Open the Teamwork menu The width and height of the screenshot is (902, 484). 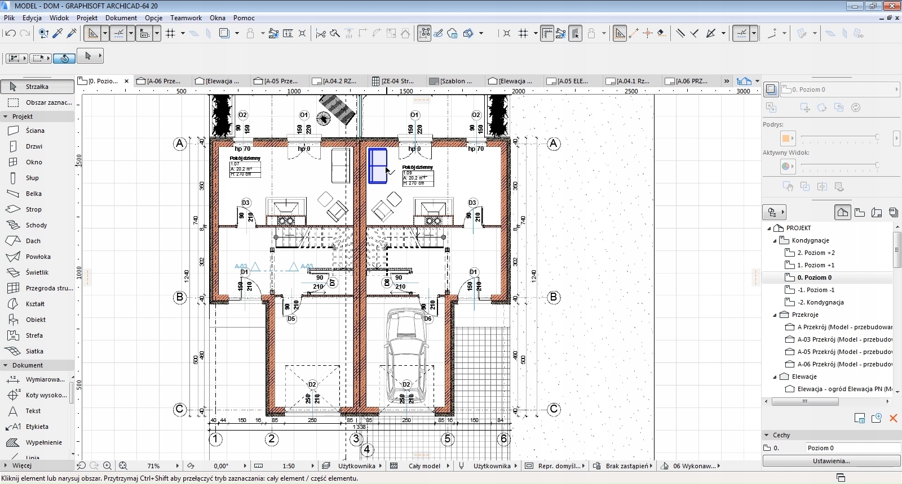pos(185,18)
